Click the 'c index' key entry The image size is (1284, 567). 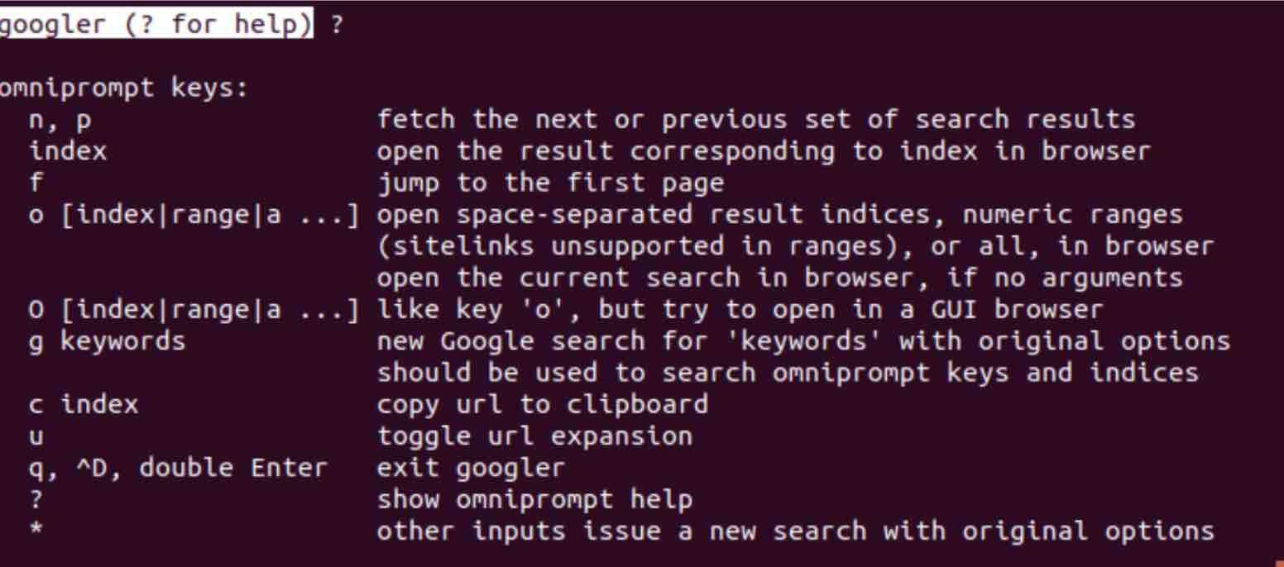coord(84,405)
